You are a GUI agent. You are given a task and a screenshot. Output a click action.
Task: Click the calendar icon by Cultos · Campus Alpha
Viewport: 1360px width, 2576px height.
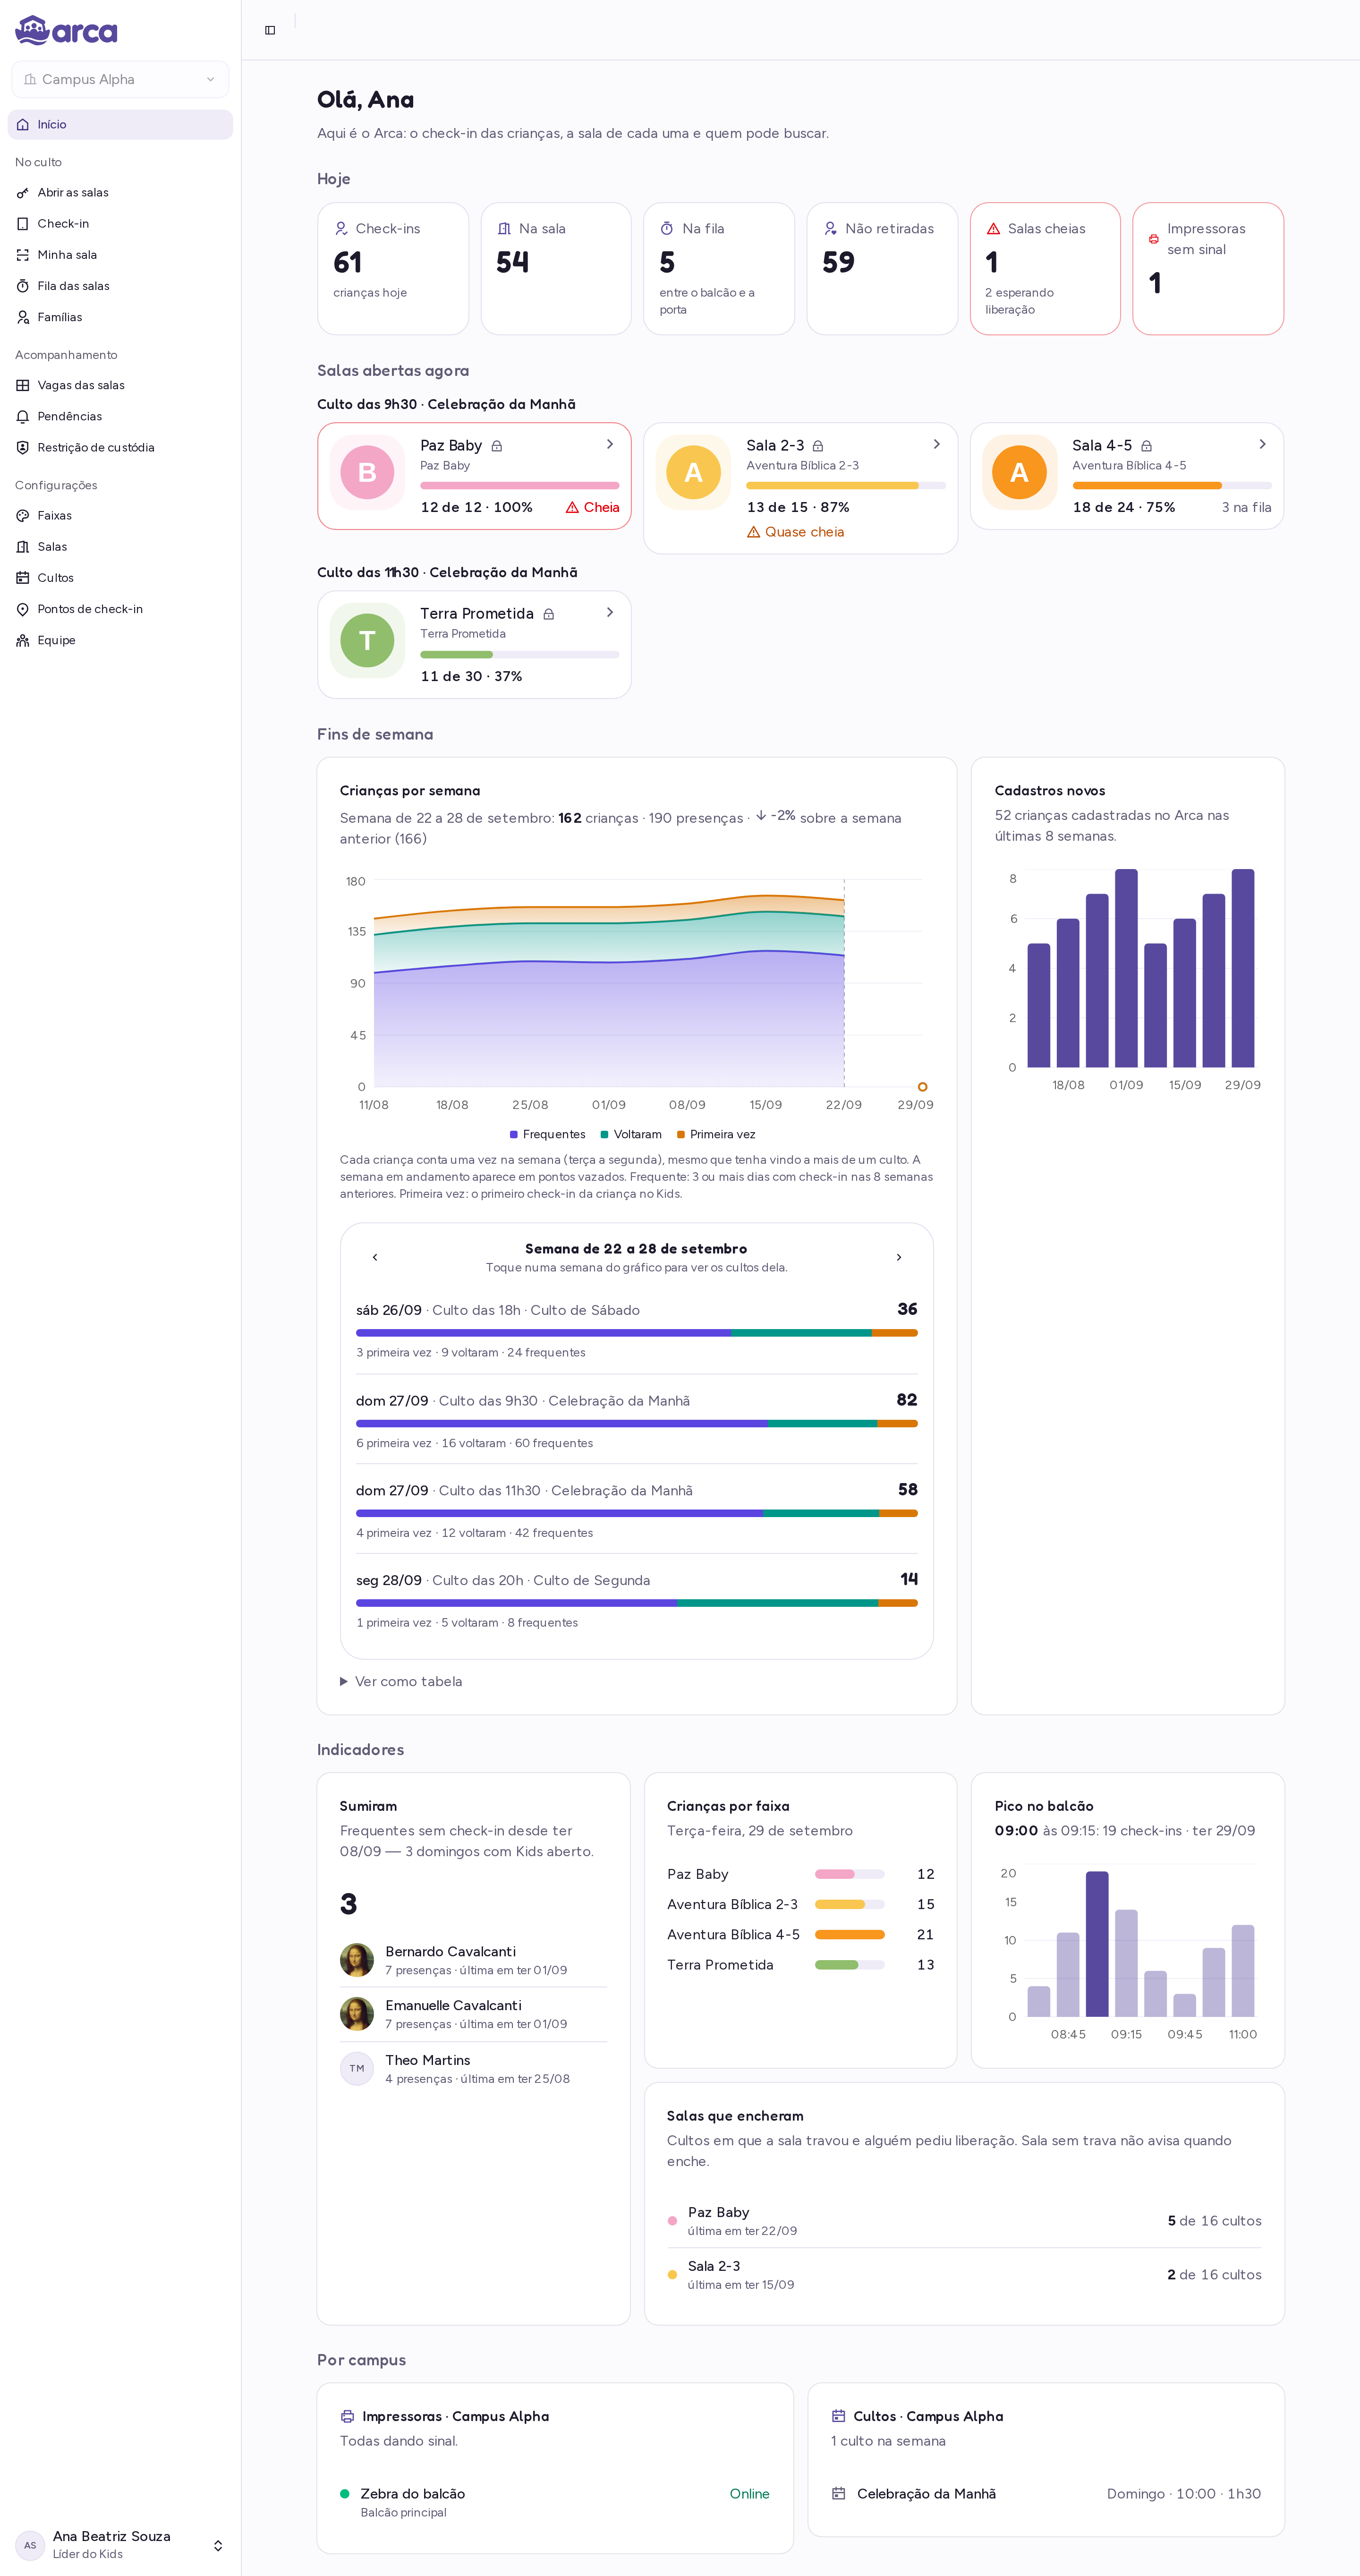pyautogui.click(x=838, y=2416)
